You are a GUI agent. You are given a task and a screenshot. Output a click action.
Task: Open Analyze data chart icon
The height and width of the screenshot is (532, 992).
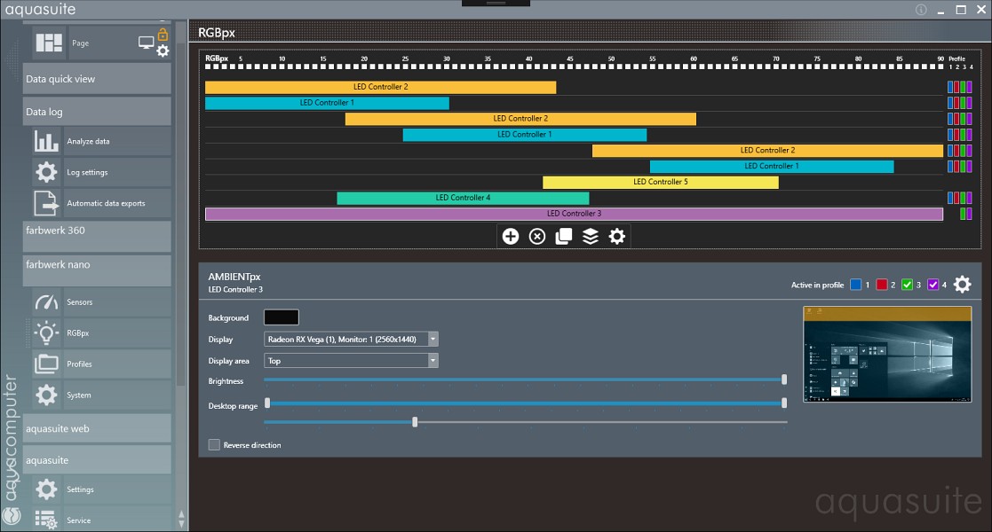click(46, 142)
